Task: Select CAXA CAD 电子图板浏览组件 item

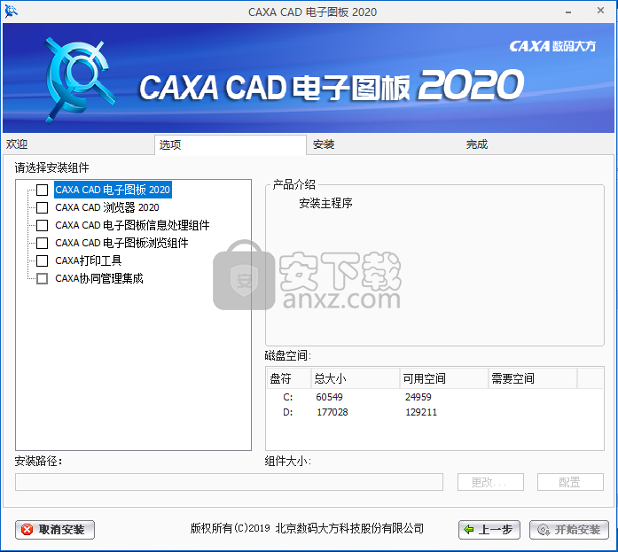Action: coord(121,243)
